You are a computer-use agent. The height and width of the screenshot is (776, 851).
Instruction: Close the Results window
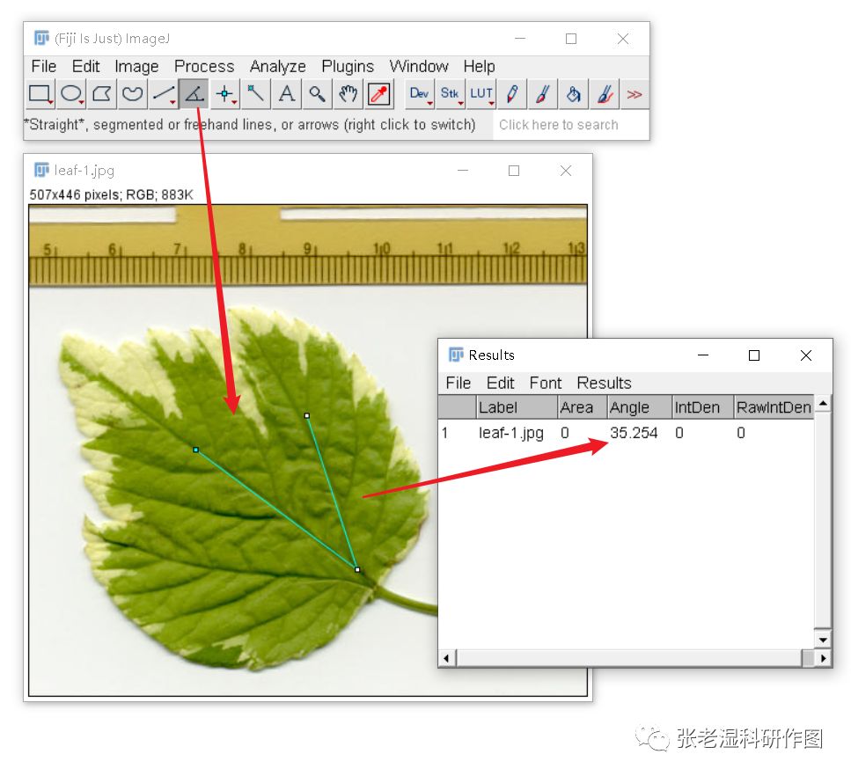806,355
